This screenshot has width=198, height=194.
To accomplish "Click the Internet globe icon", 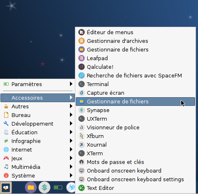I will (x=6, y=150).
